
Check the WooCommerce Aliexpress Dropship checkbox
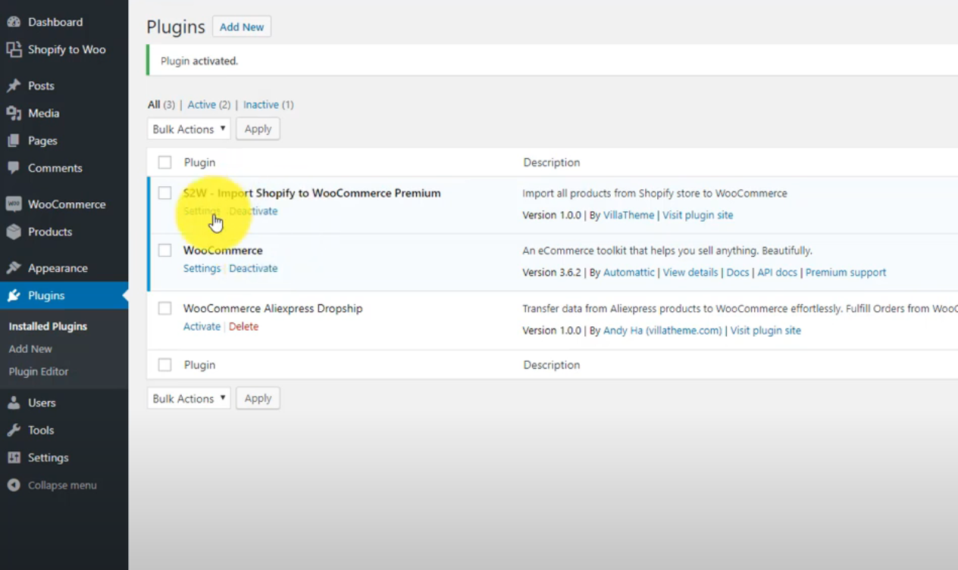(164, 308)
